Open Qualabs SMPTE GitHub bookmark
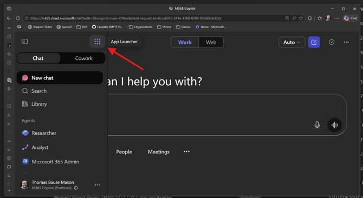The height and width of the screenshot is (198, 363). 108,27
